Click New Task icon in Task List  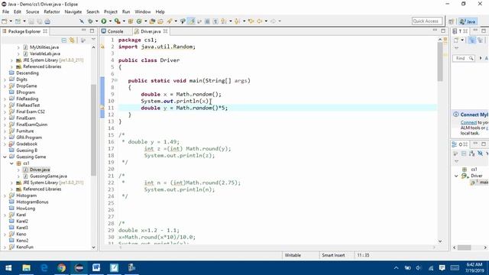pos(456,40)
